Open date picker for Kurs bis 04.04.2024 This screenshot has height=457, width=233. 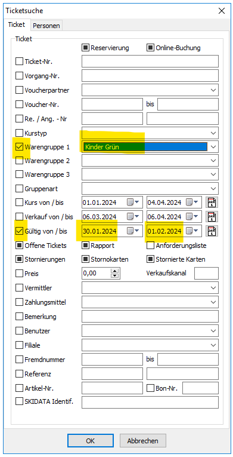tap(192, 203)
